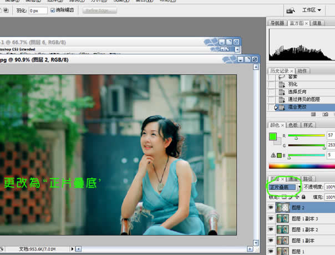
Task: Select layer named 图层 1 副本 2
Action: point(305,229)
